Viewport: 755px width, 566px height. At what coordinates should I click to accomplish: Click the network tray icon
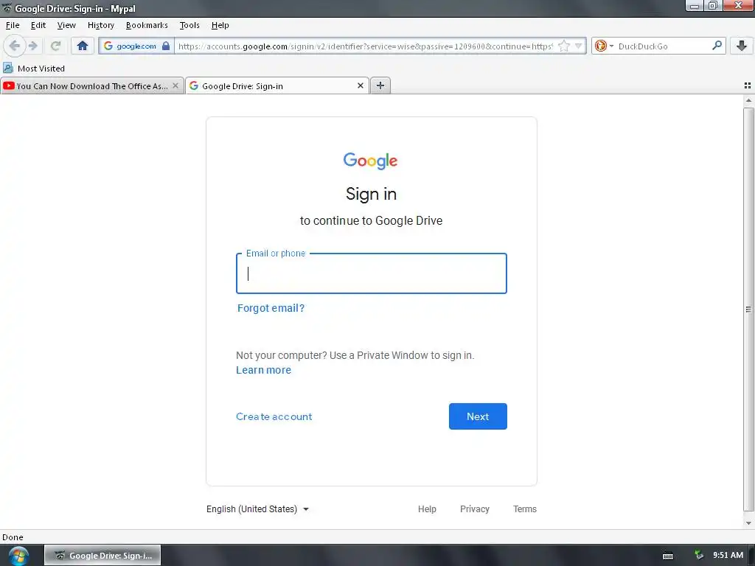click(699, 555)
